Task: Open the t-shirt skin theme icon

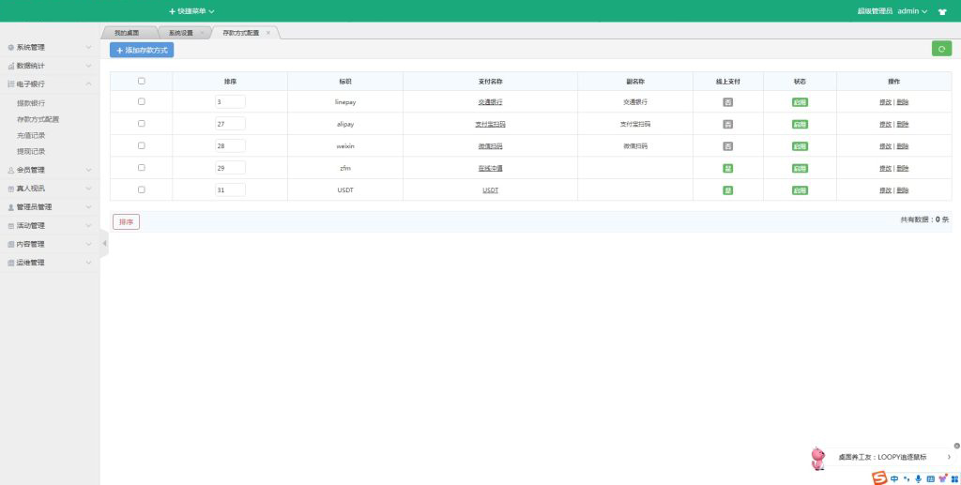Action: pos(942,11)
